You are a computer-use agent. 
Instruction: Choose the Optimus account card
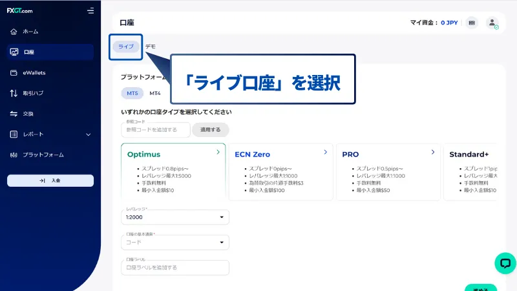(173, 171)
